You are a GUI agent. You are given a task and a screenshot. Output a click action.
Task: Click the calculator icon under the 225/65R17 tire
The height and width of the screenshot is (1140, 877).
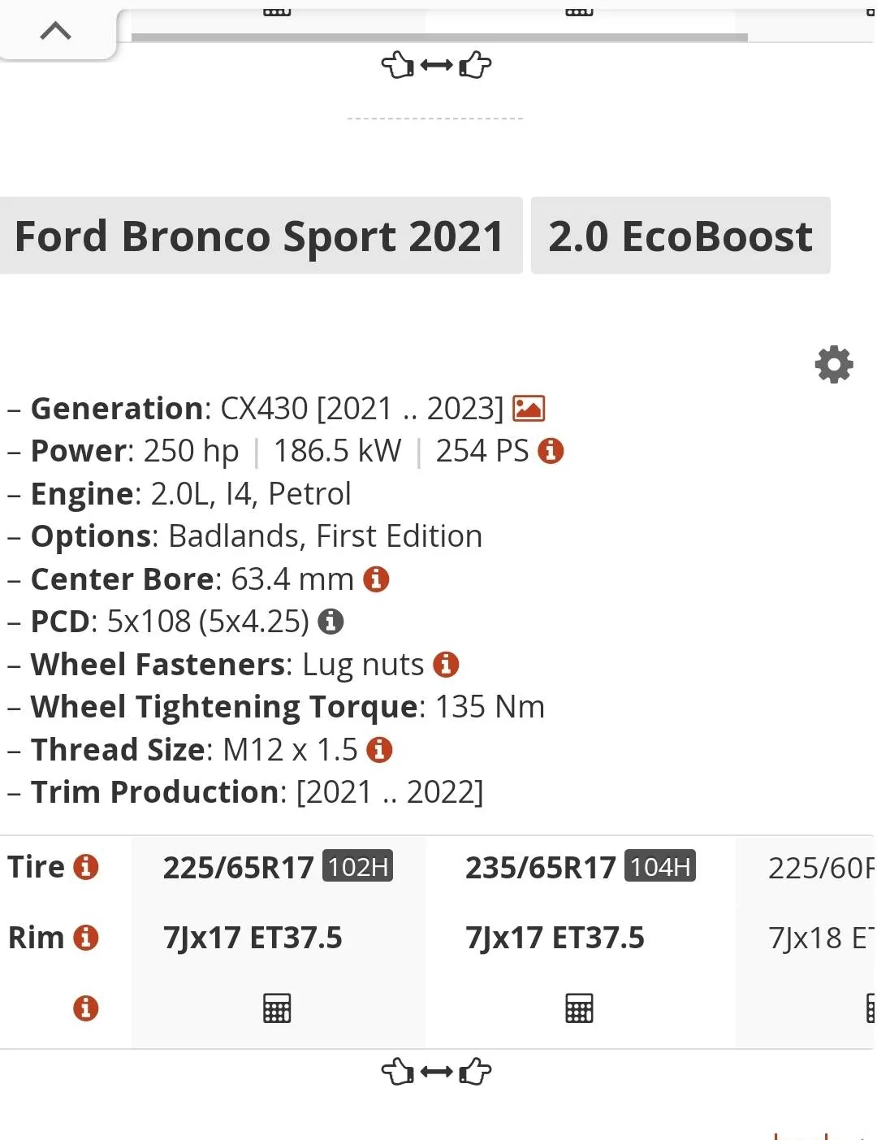coord(277,1008)
